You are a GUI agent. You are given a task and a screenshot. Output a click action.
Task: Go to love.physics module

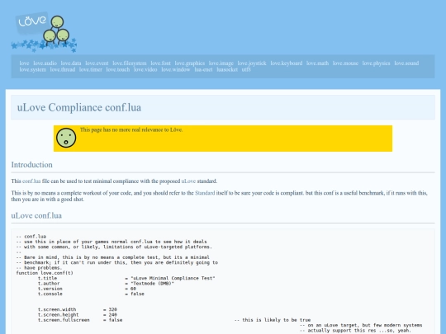[376, 63]
